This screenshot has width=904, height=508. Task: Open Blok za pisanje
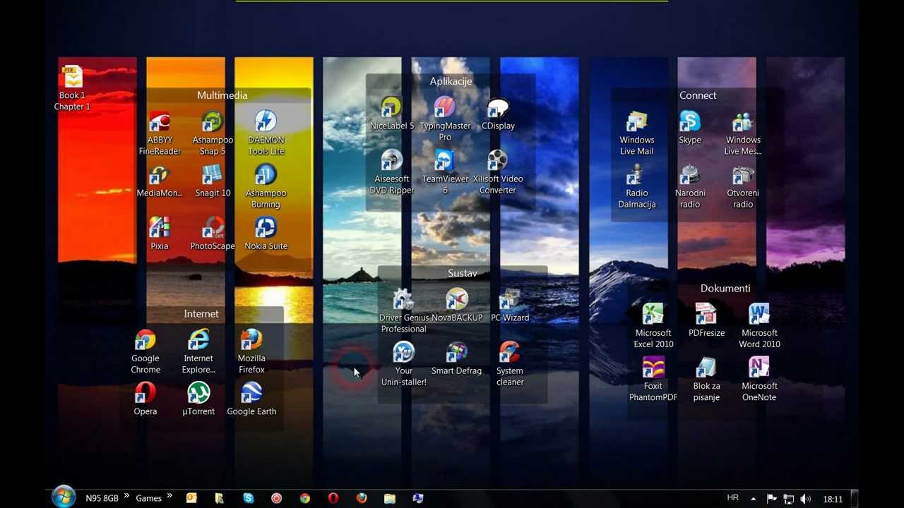point(706,379)
